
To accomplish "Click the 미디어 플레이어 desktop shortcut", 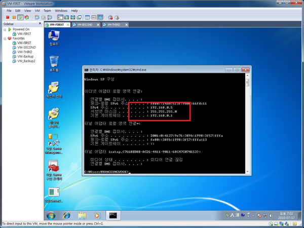I will 54,118.
